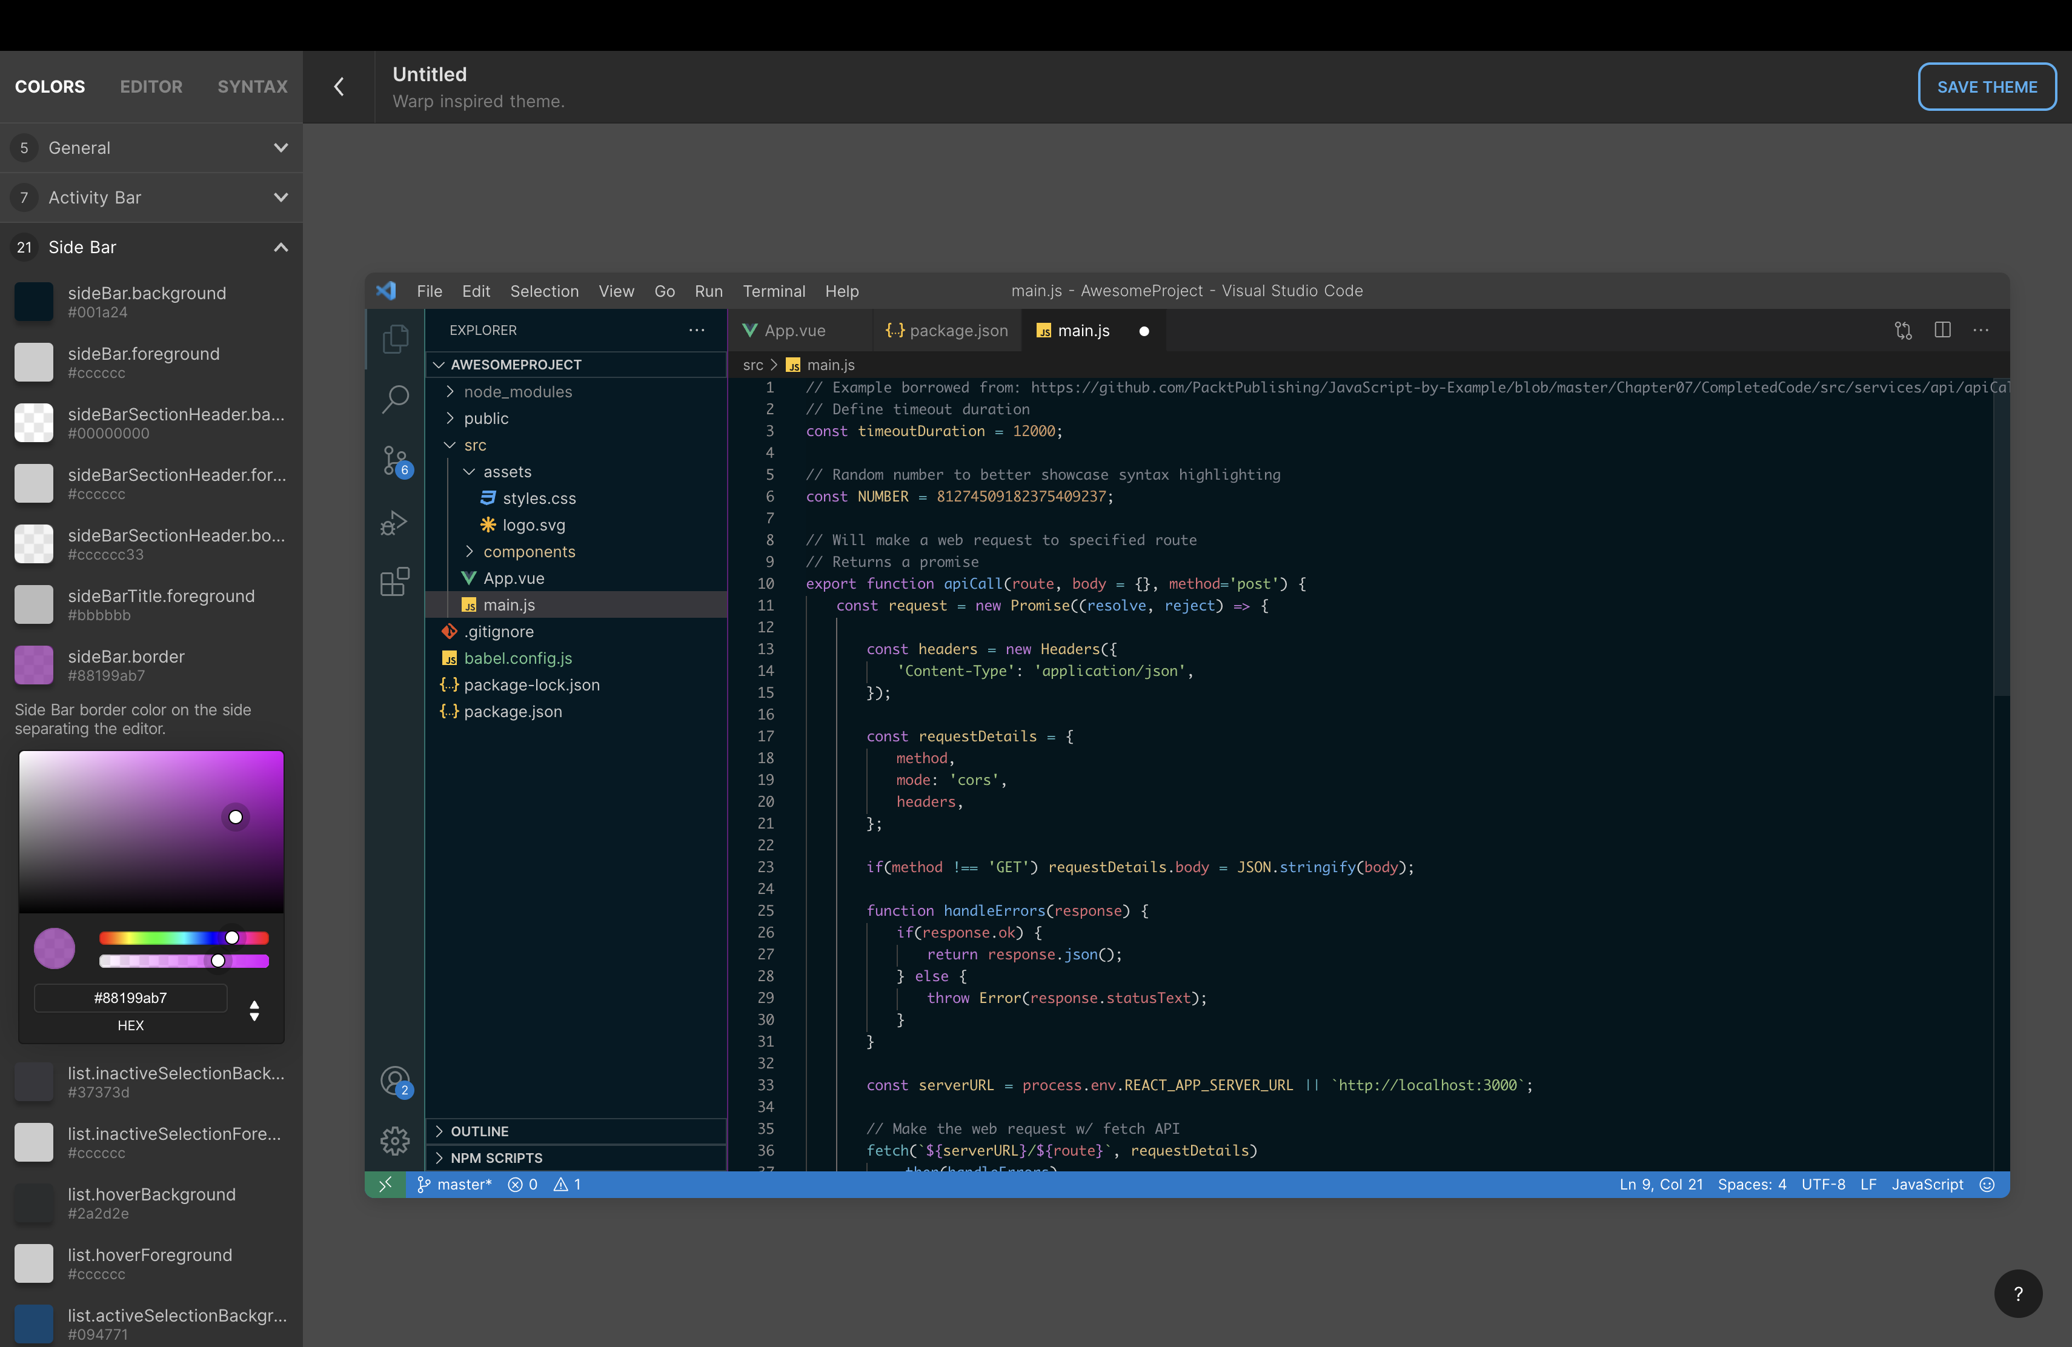2072x1347 pixels.
Task: Switch to the SYNTAX tab
Action: point(253,86)
